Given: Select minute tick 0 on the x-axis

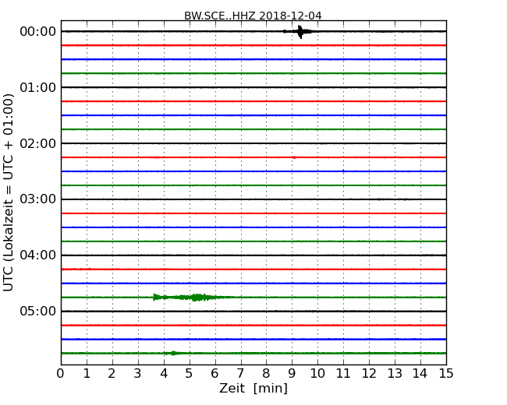Looking at the screenshot, I should coord(61,373).
